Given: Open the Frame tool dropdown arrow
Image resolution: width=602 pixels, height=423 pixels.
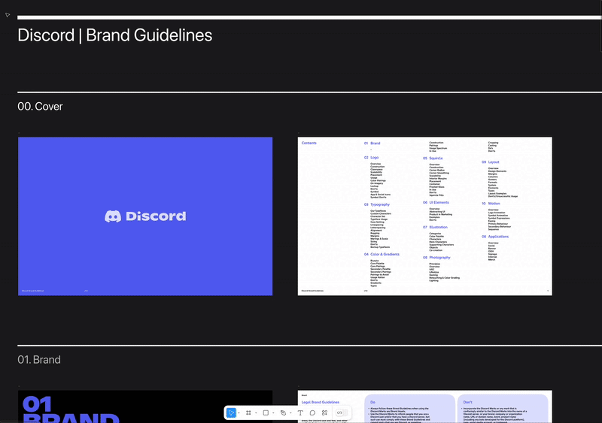Looking at the screenshot, I should coord(256,413).
